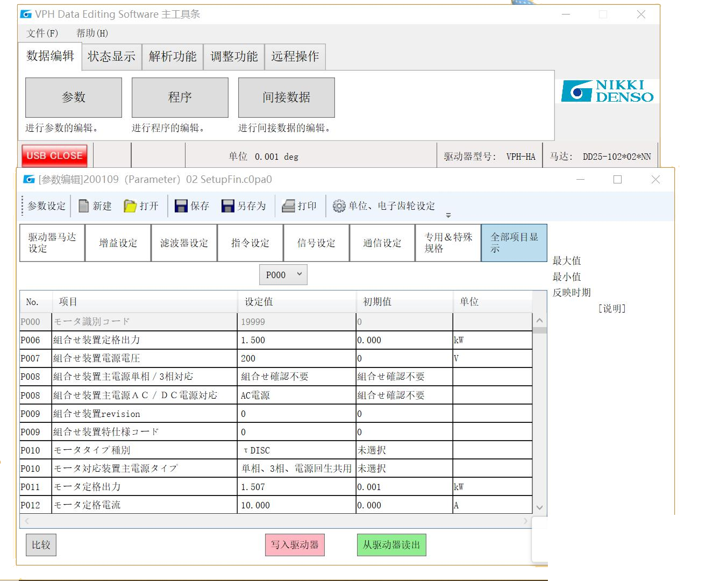Click the New (新建) file icon

(84, 206)
